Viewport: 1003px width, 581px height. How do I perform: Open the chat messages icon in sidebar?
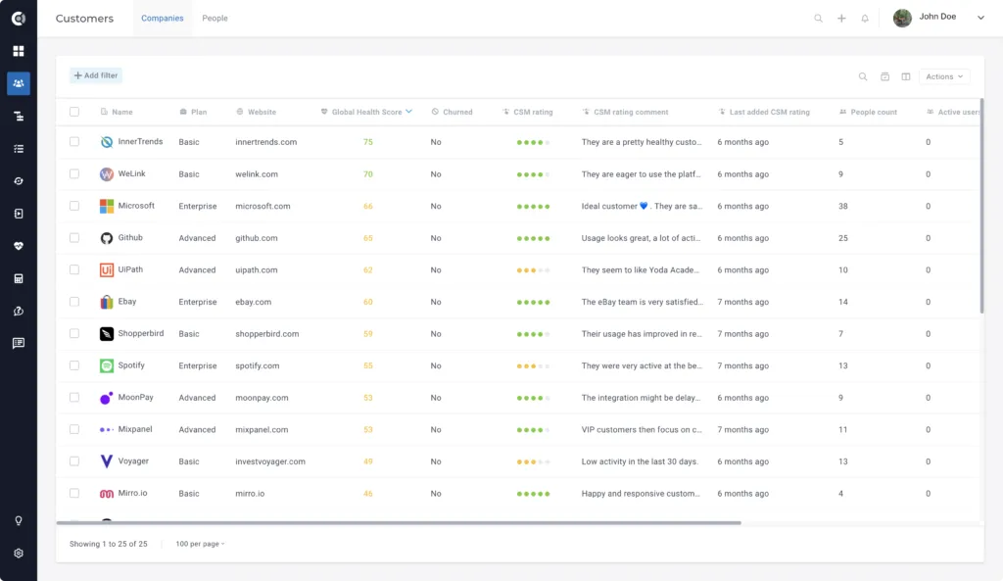[x=19, y=344]
